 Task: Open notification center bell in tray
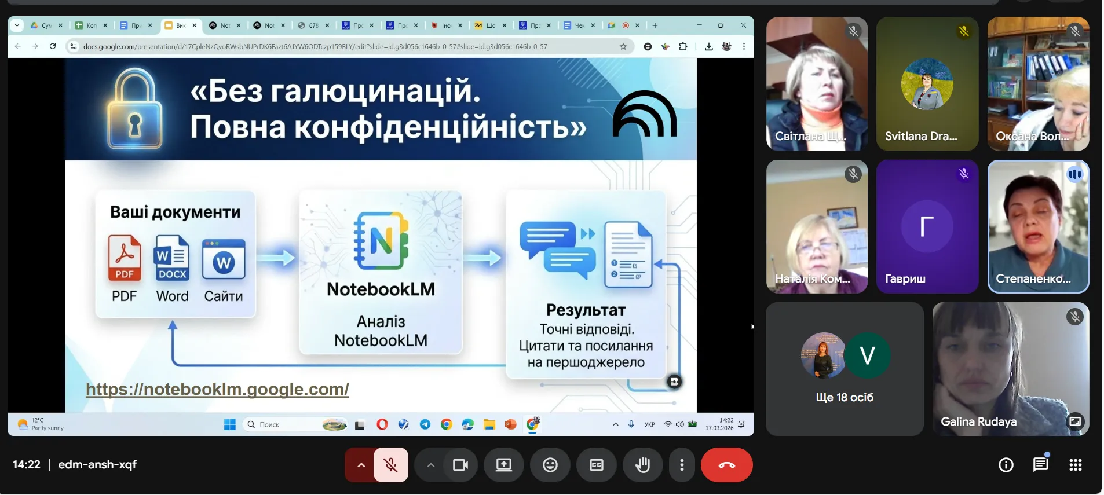[x=742, y=424]
